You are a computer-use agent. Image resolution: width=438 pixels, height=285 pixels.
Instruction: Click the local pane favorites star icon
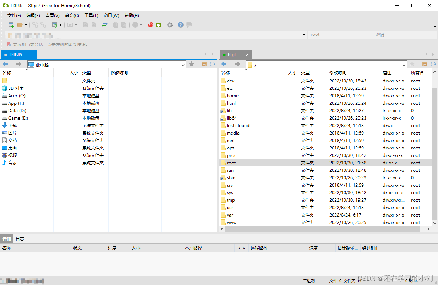coord(191,64)
